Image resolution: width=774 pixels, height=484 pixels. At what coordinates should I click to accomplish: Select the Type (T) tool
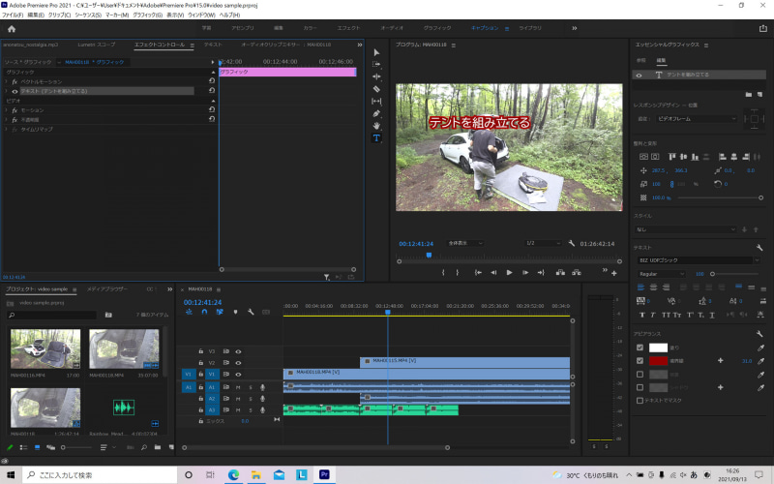(376, 138)
